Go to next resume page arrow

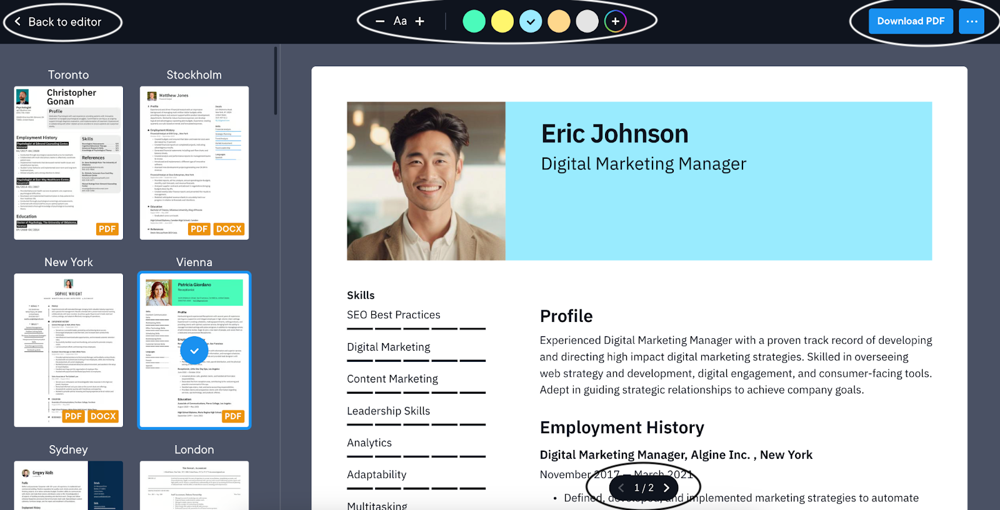(666, 488)
